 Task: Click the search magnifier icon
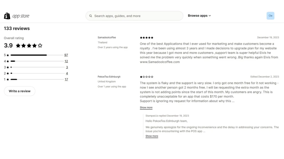pyautogui.click(x=90, y=16)
